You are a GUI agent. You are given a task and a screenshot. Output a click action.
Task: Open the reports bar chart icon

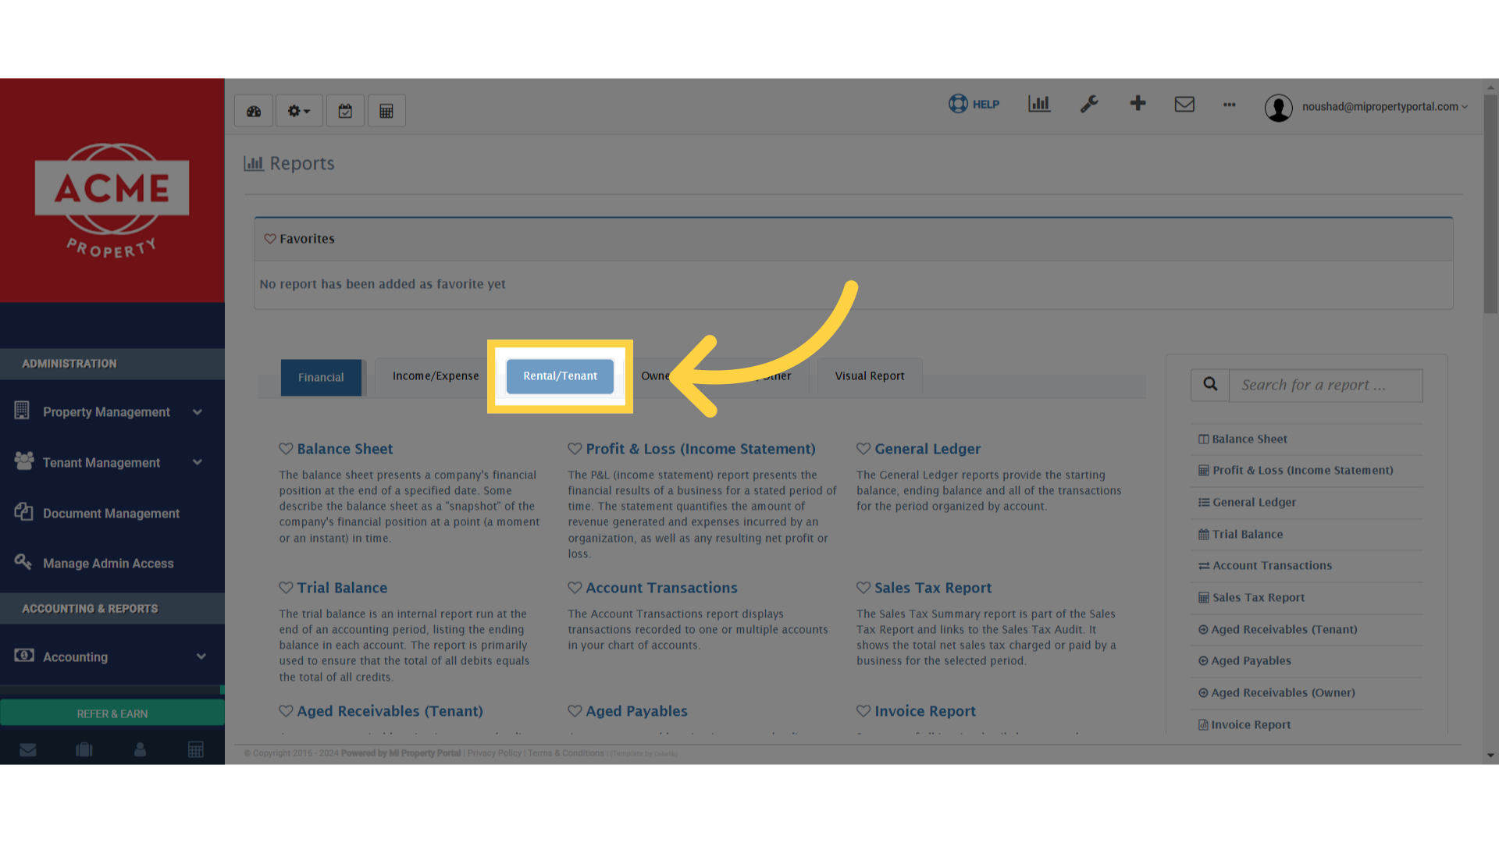[x=1039, y=104]
